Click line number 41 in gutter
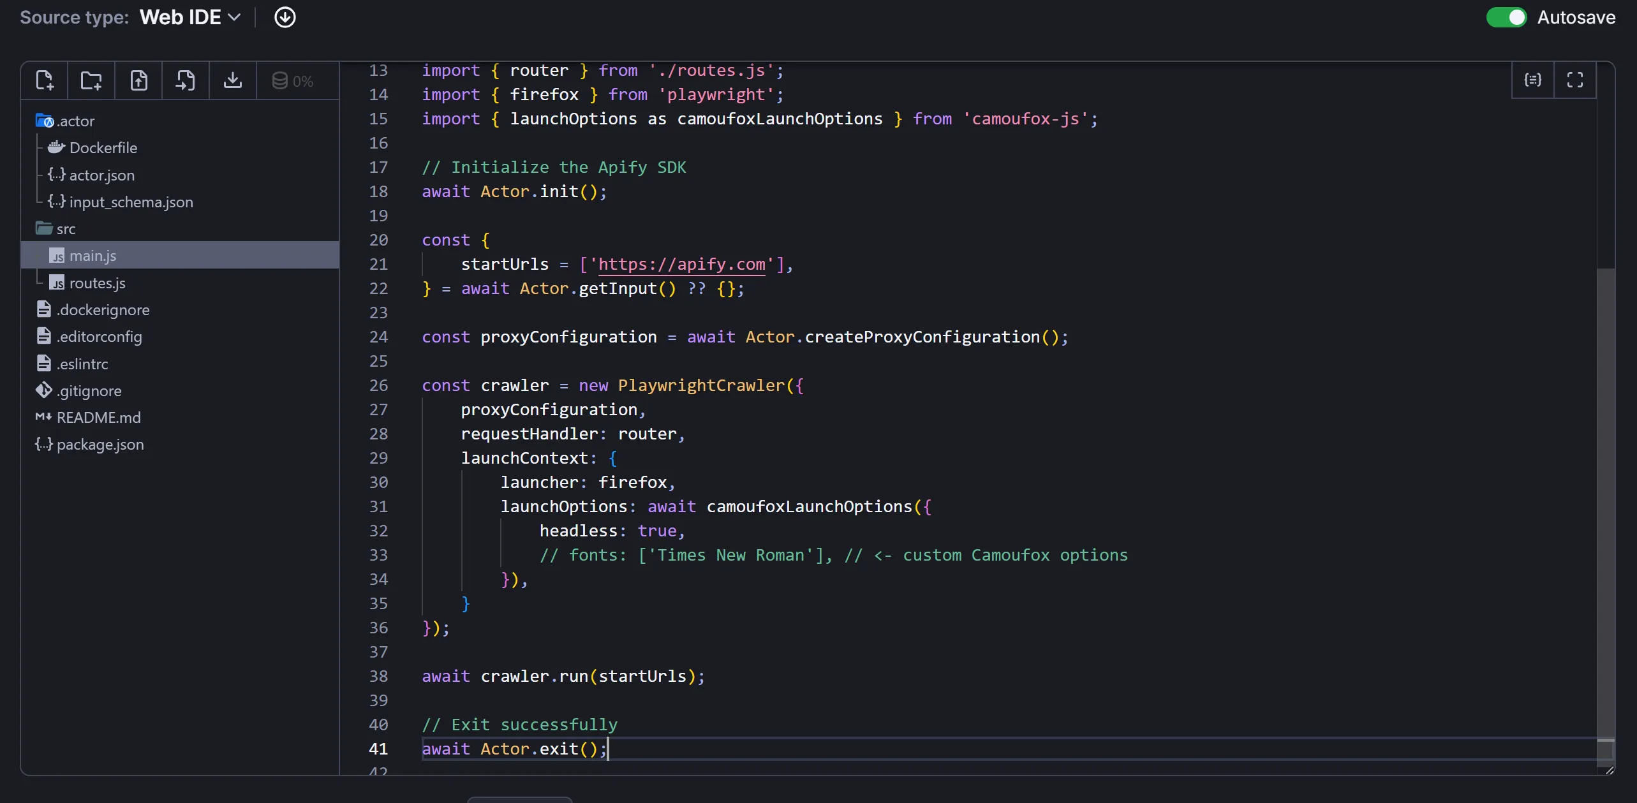This screenshot has height=803, width=1637. click(378, 749)
